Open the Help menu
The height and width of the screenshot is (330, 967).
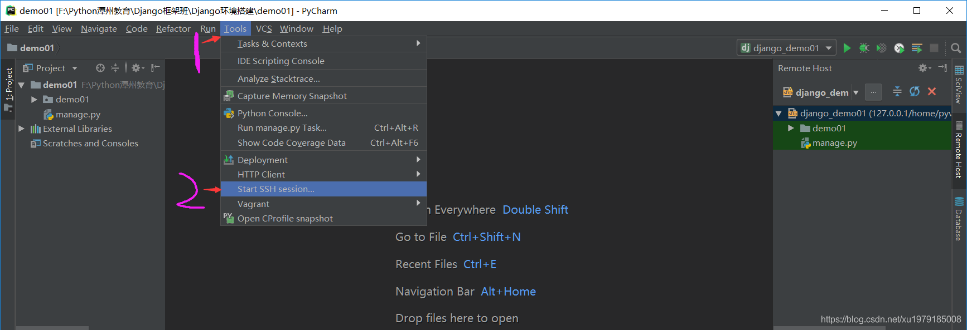(x=332, y=28)
